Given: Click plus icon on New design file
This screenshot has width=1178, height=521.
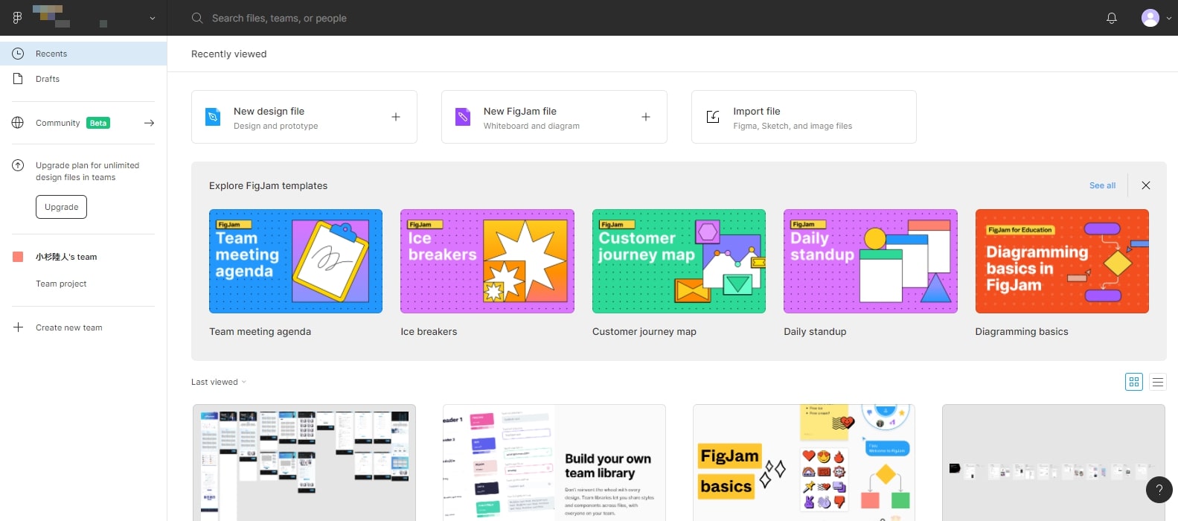Looking at the screenshot, I should pos(396,117).
